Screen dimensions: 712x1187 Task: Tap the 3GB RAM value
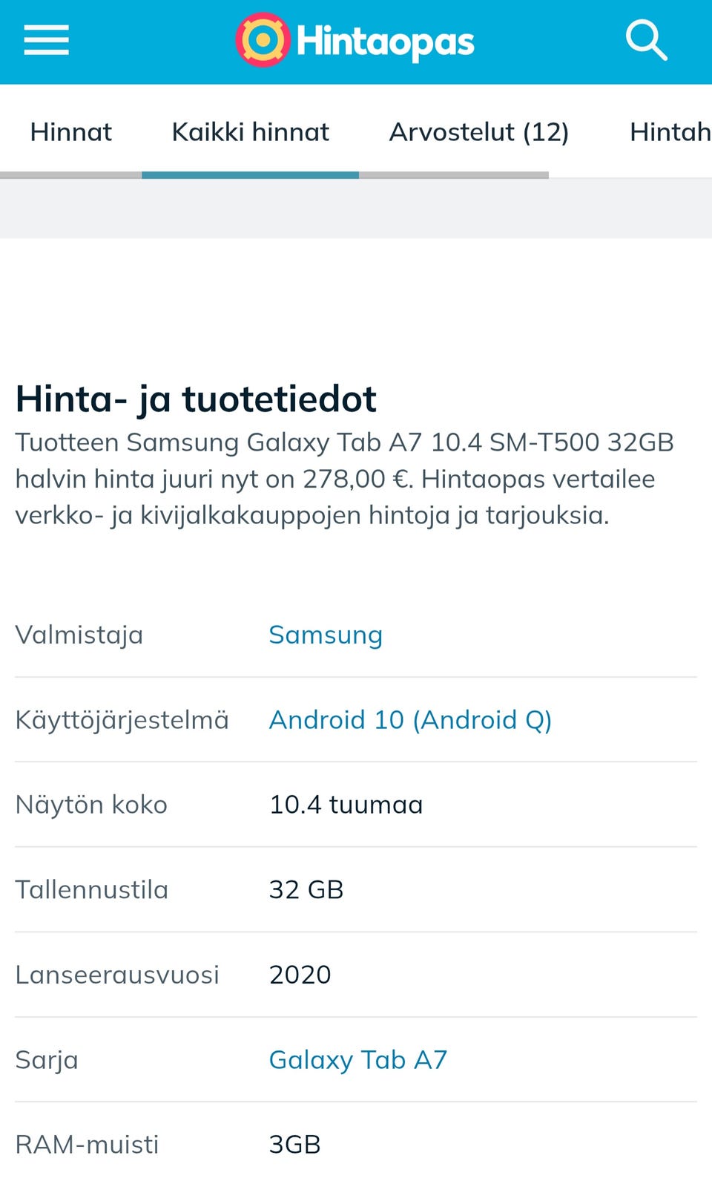(294, 1144)
